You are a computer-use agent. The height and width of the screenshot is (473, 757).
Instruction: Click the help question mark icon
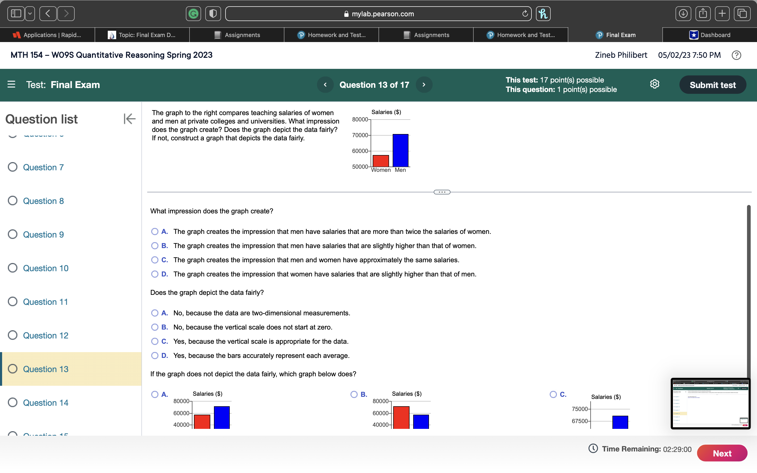point(737,55)
